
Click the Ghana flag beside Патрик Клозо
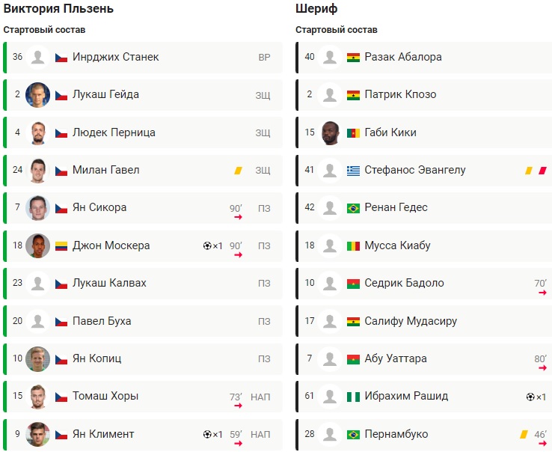tap(354, 95)
